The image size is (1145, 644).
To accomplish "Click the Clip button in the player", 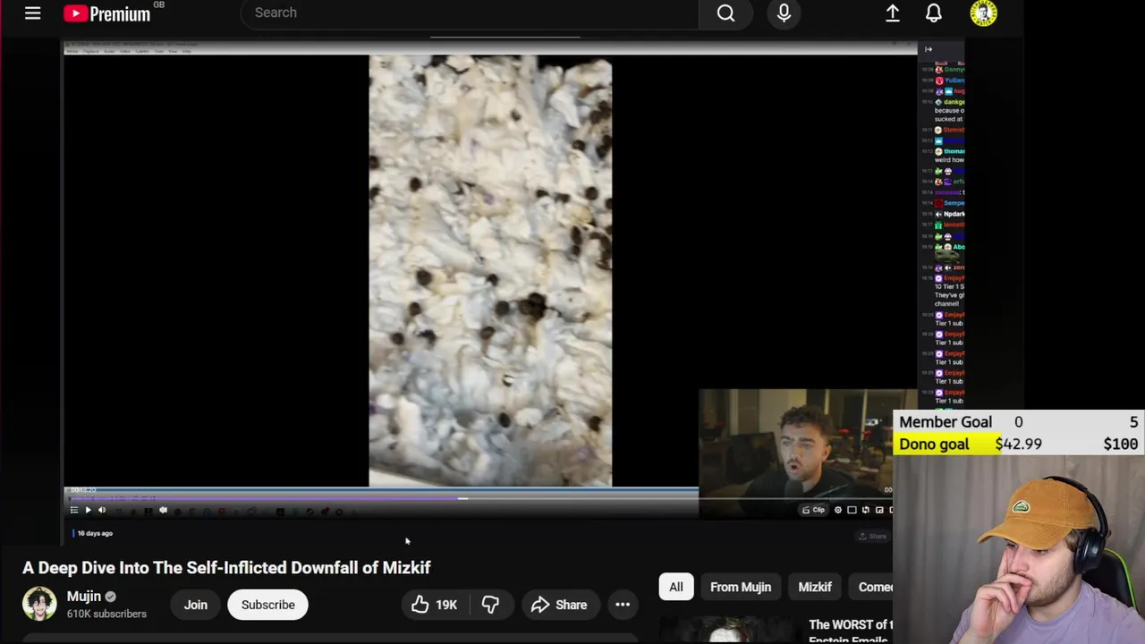I will click(x=813, y=510).
